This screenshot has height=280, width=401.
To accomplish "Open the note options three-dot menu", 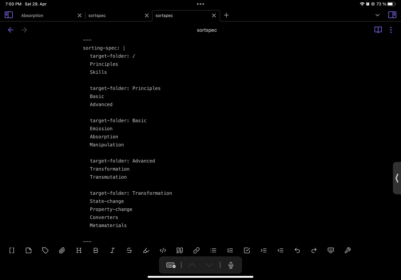I will tap(391, 30).
